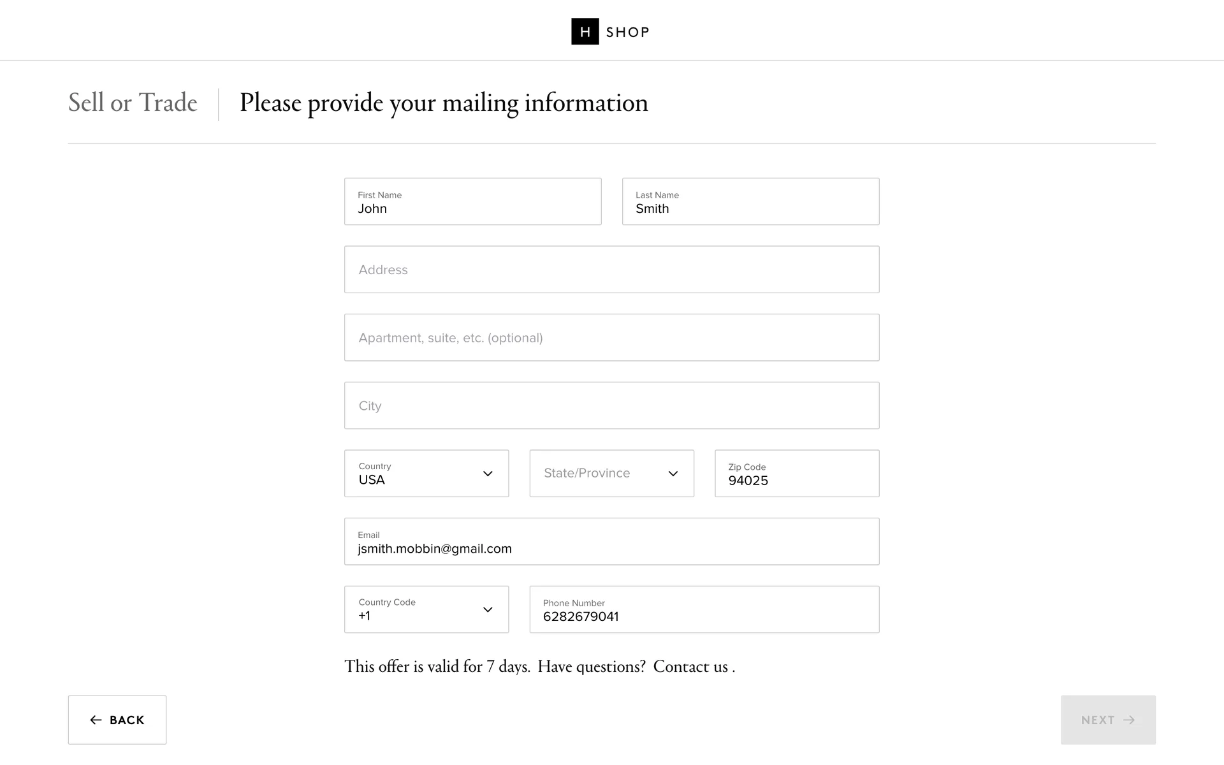Click the Last Name field
1224x765 pixels.
click(750, 201)
